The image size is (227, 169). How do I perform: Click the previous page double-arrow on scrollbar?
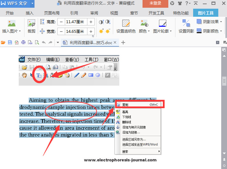pyautogui.click(x=224, y=160)
